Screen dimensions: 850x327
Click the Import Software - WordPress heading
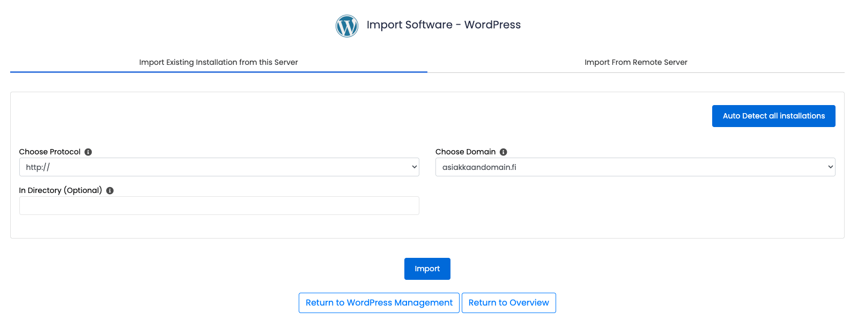coord(444,25)
